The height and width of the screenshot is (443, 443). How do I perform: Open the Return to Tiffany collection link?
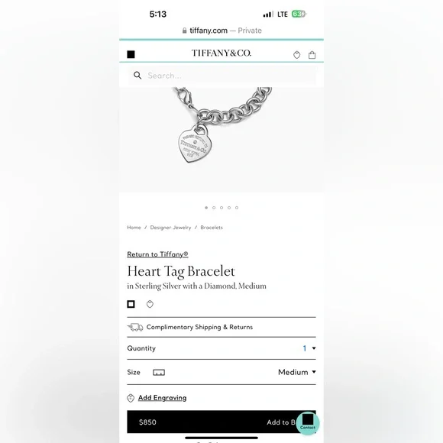[157, 254]
